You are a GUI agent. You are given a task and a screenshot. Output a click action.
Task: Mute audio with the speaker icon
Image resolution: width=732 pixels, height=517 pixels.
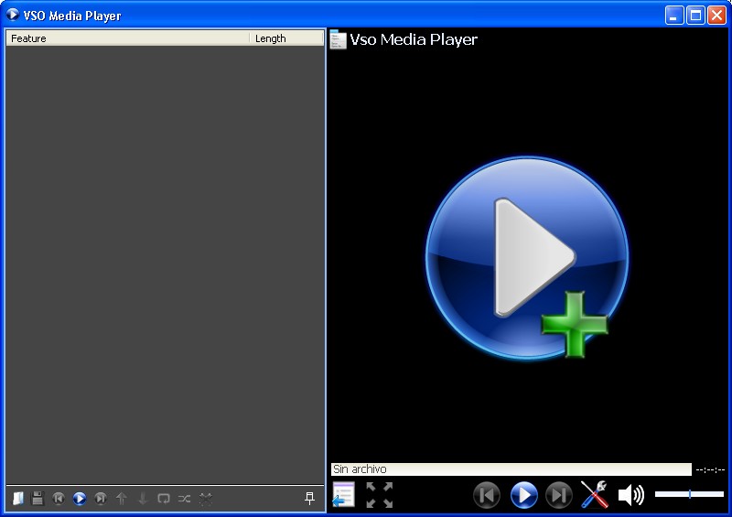(631, 495)
